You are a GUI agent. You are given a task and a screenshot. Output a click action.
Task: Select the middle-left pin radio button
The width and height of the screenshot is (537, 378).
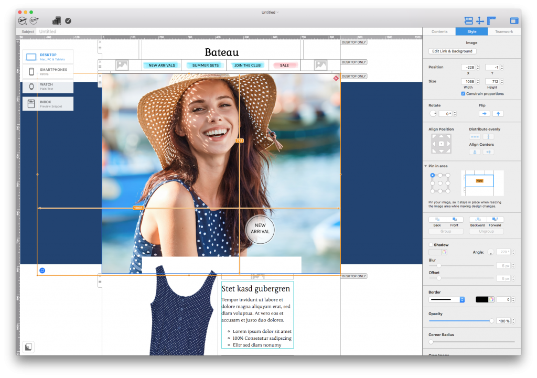click(x=433, y=183)
